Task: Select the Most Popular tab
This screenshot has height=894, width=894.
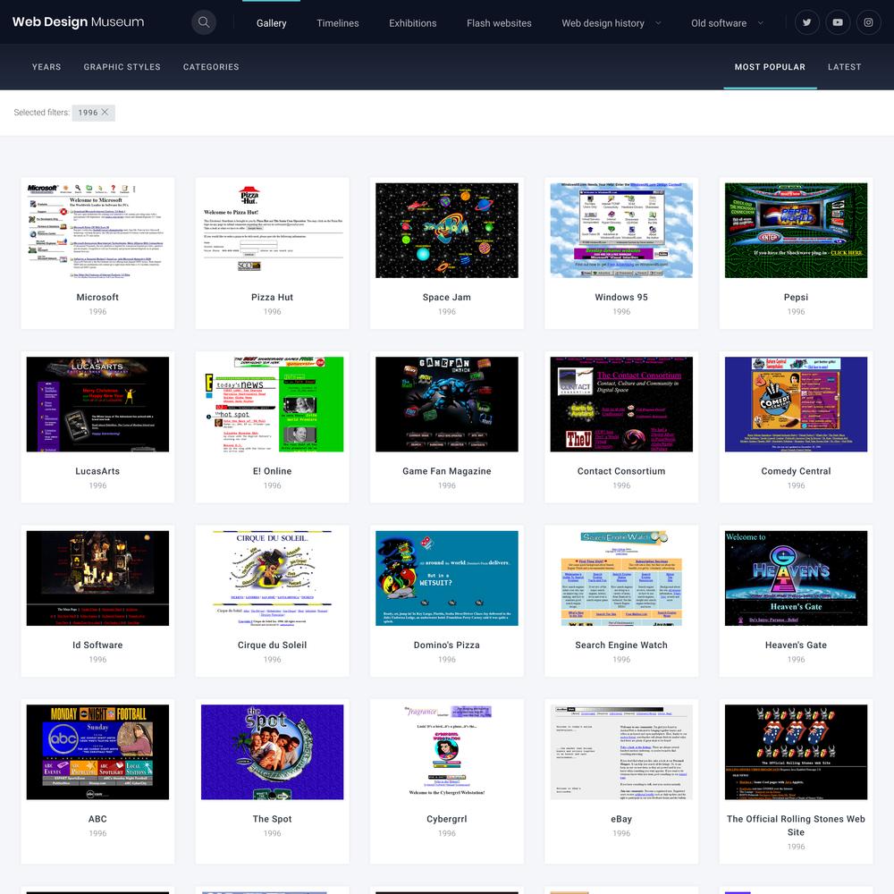Action: (770, 67)
